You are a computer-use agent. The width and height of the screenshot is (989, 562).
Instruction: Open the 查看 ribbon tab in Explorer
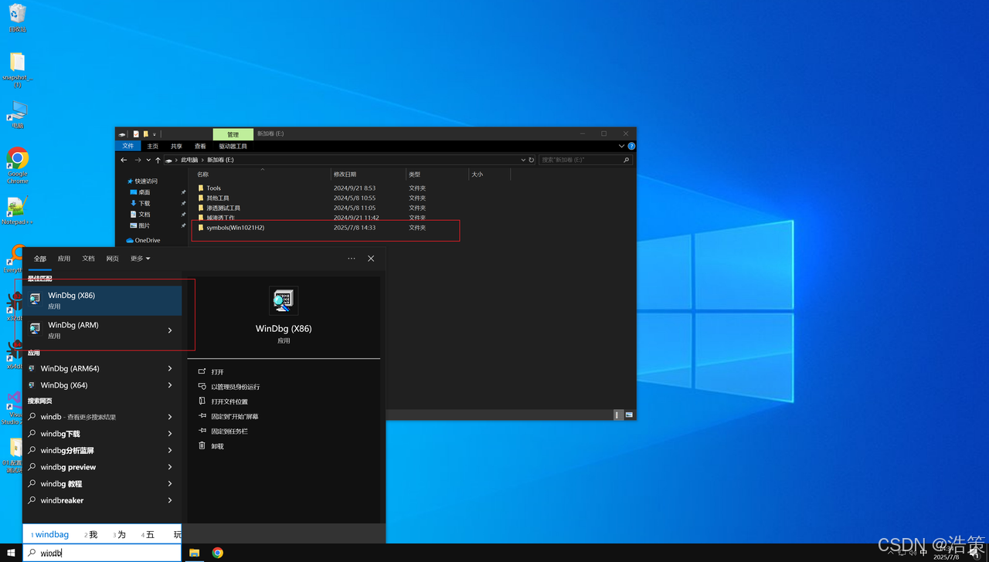(x=200, y=146)
